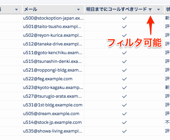The width and height of the screenshot is (170, 140).
Task: Toggle the checkmark in the u500@stockoption-japan row
Action: (124, 18)
